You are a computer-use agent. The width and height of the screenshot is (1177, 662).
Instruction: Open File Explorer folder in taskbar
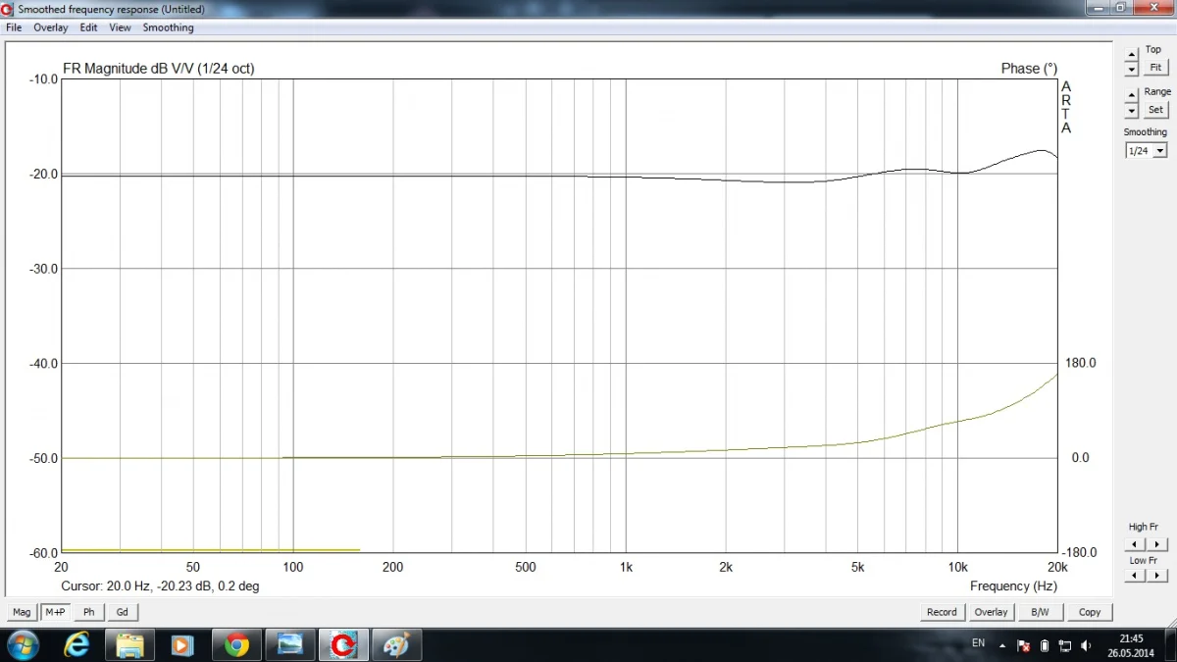(x=129, y=645)
